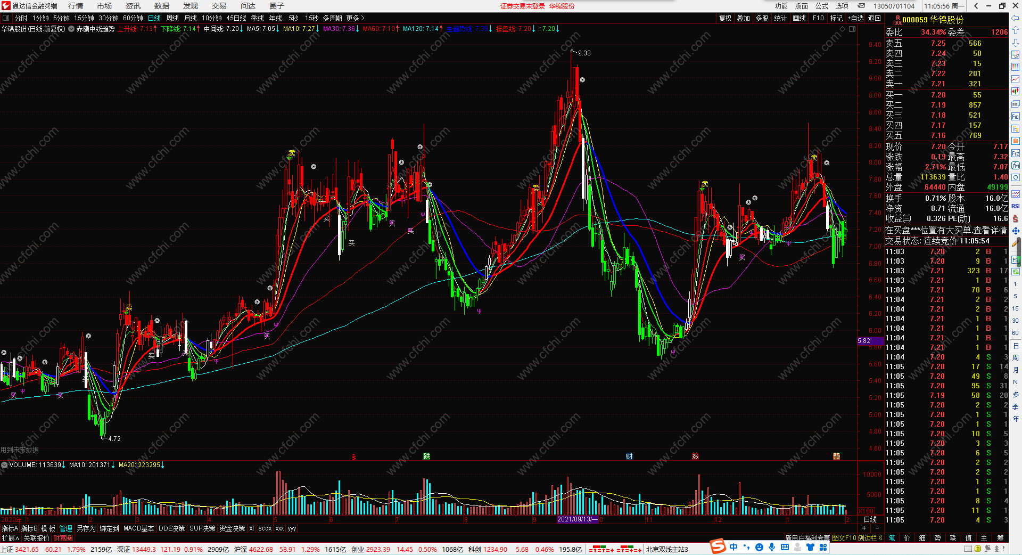Click the Sogou toolbox grid icon
Screen dimensions: 1022x555
click(823, 548)
